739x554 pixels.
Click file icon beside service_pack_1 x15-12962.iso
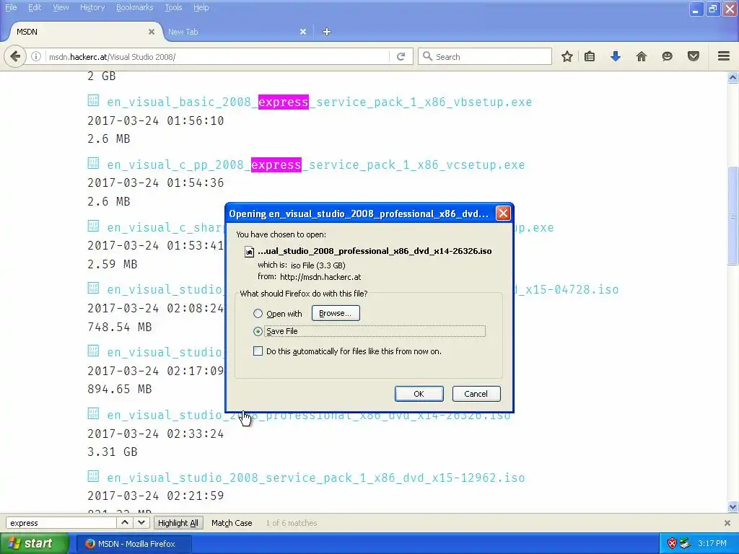93,476
